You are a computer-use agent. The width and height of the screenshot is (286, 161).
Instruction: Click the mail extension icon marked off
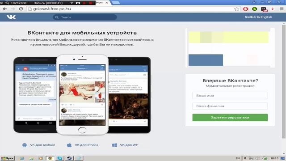264,9
